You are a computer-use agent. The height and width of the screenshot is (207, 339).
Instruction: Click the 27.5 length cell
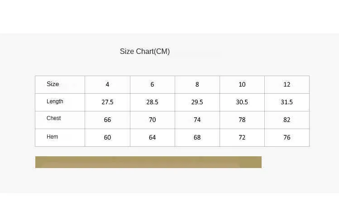point(107,102)
